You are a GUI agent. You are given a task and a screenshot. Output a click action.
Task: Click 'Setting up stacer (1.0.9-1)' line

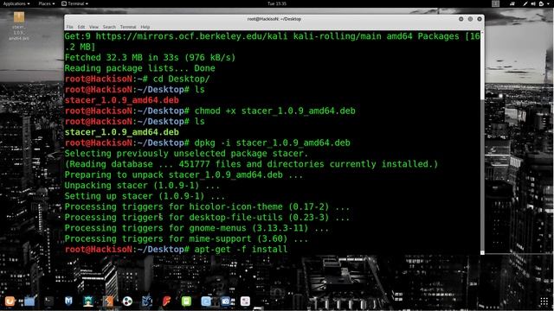coord(145,196)
